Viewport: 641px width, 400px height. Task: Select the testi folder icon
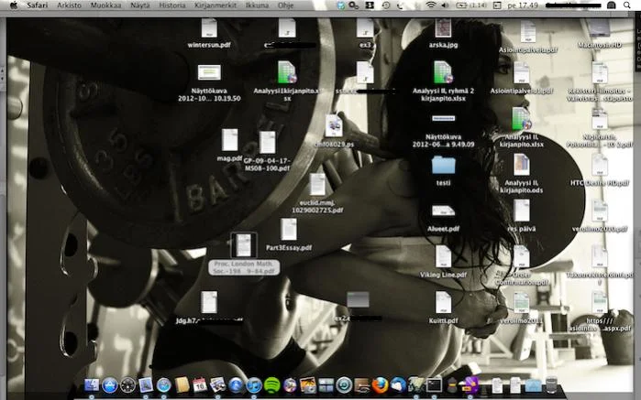(443, 166)
